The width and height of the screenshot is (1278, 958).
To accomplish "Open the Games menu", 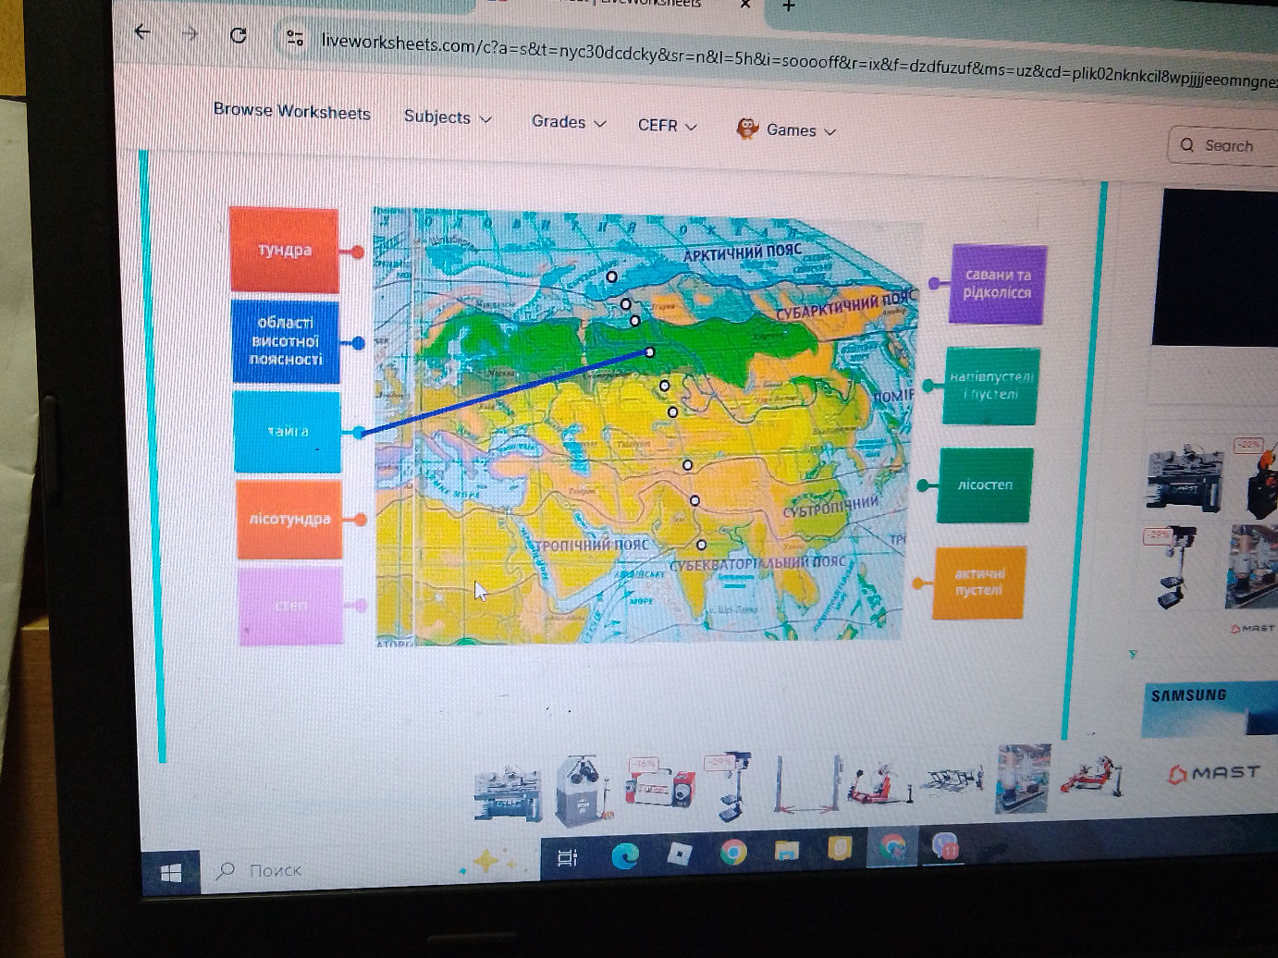I will click(x=787, y=130).
